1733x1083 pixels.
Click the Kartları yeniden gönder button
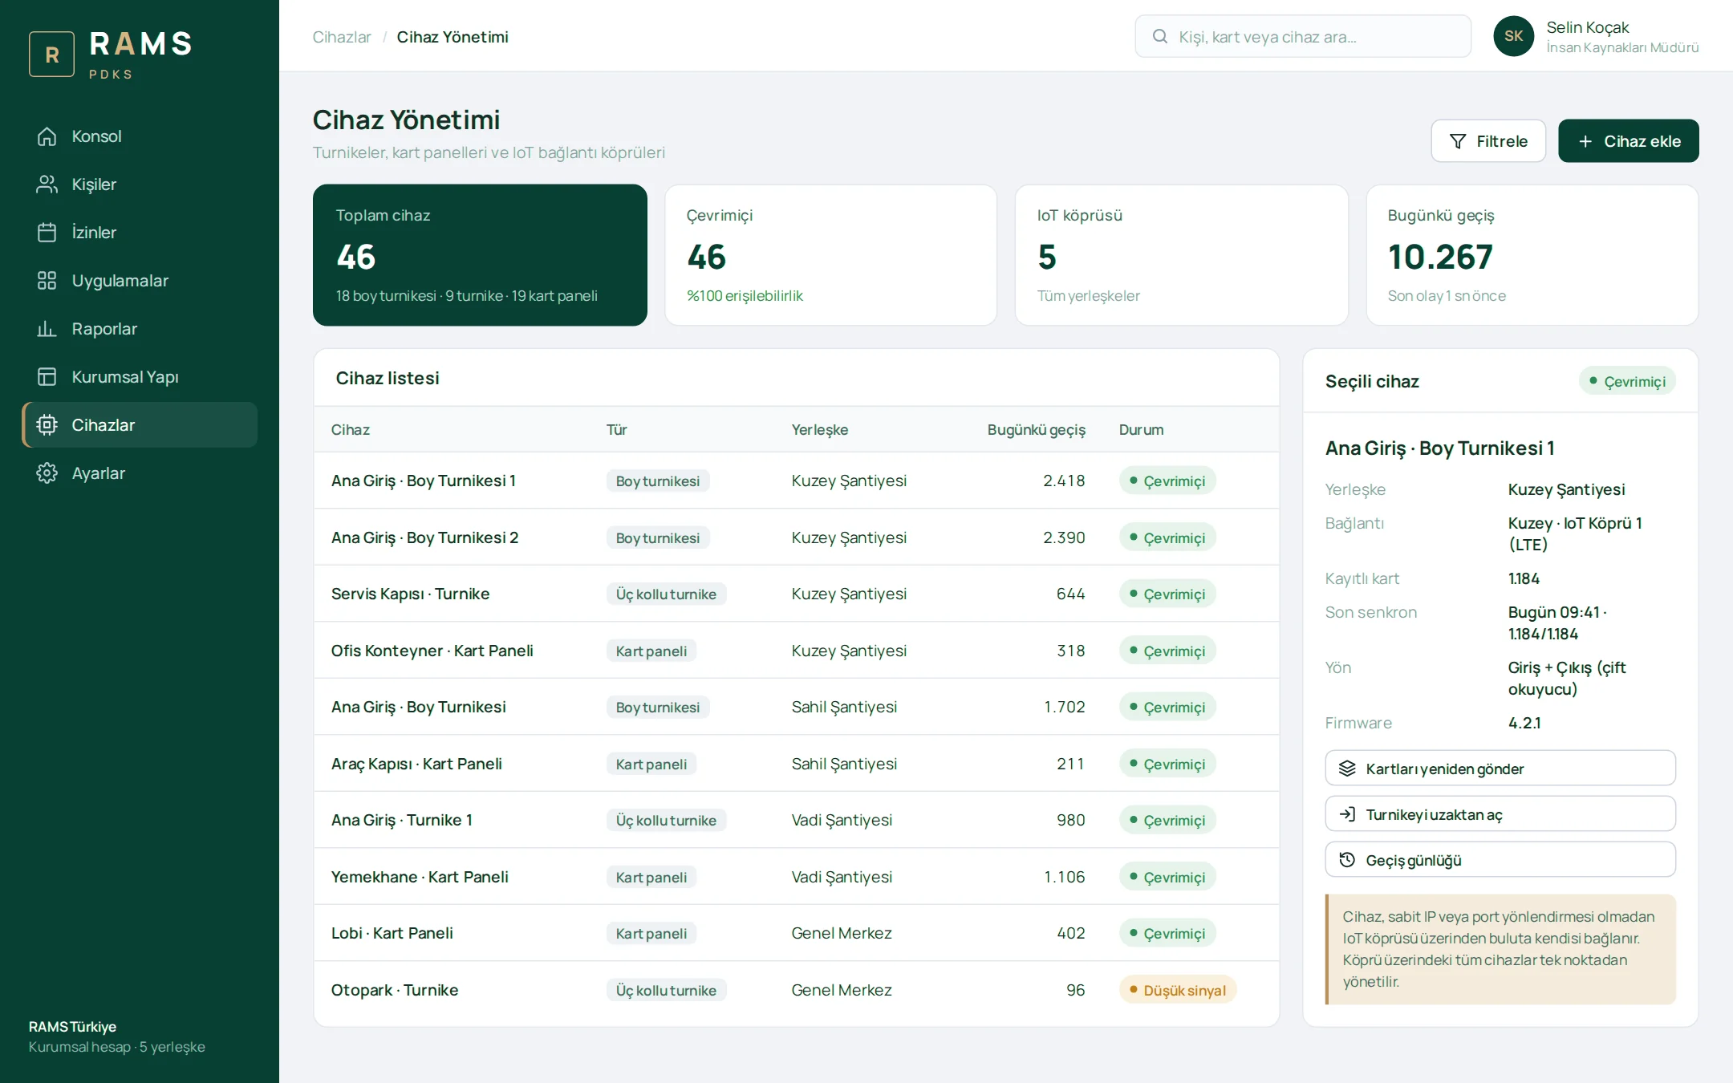(x=1500, y=769)
